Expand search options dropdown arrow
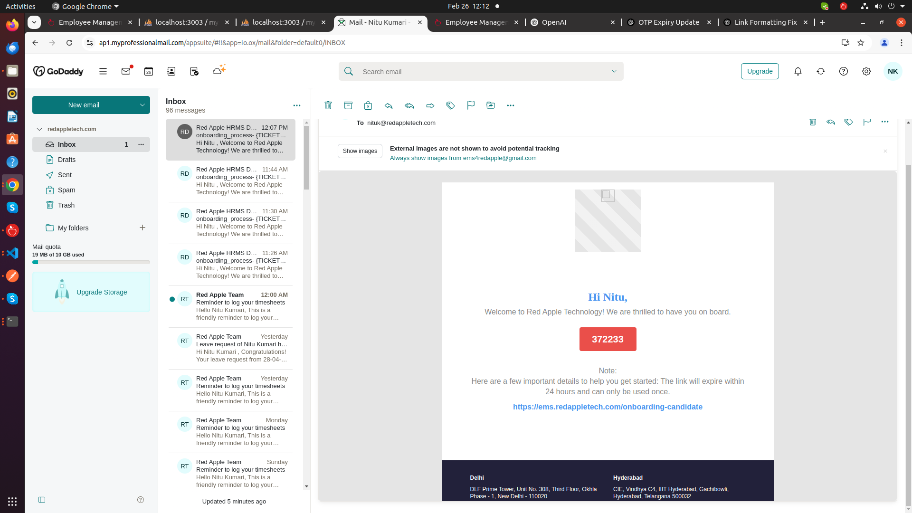Viewport: 912px width, 513px height. (614, 71)
